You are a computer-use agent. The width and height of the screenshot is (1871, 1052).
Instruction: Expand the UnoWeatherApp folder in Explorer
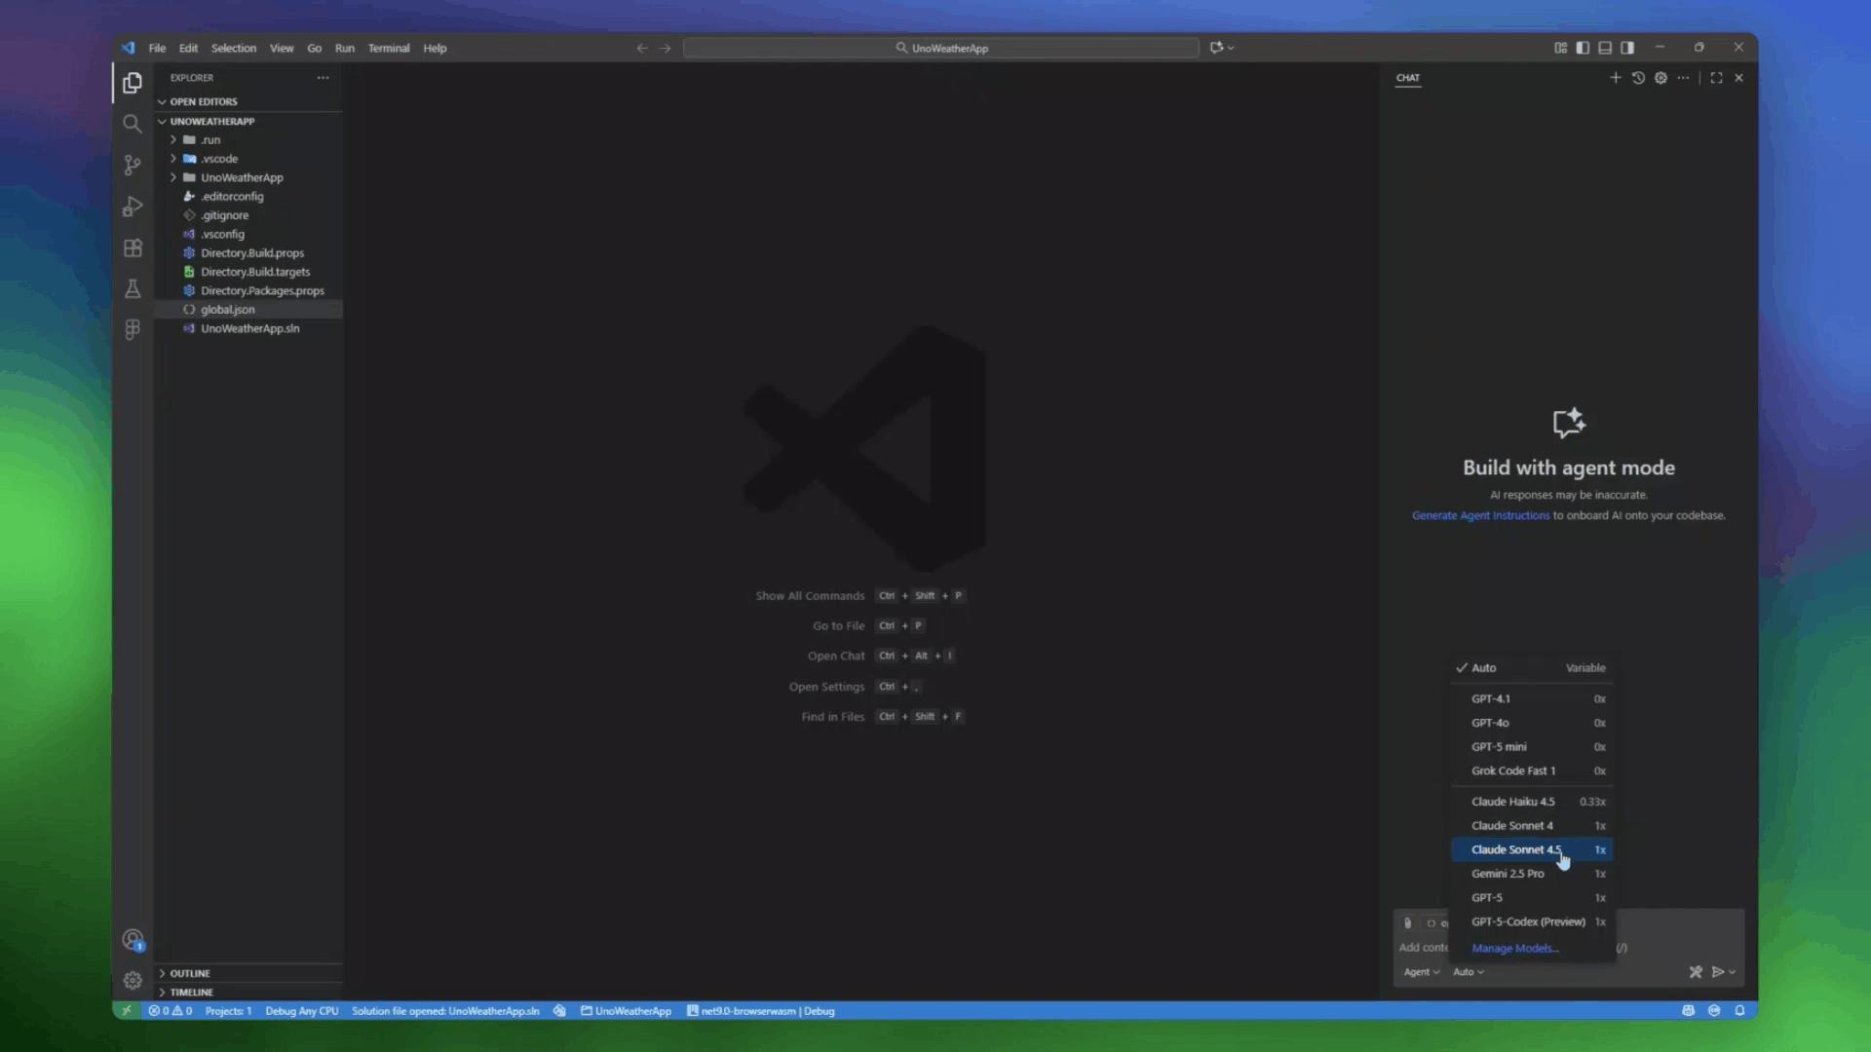point(242,177)
